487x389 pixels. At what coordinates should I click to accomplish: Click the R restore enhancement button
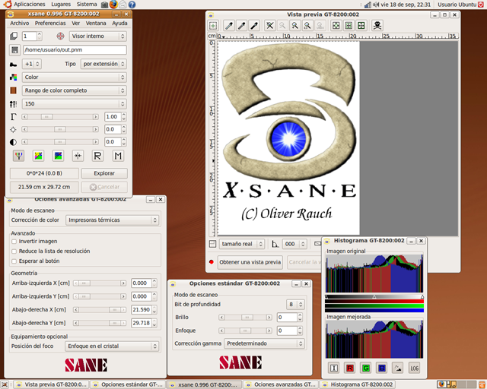[97, 156]
